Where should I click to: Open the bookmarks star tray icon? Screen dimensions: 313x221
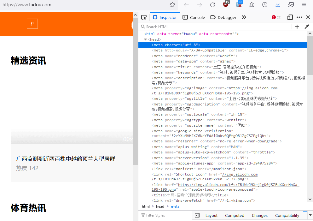(252, 5)
